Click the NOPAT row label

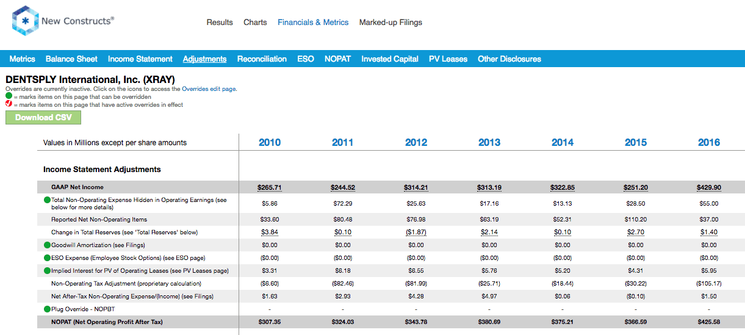(x=107, y=322)
